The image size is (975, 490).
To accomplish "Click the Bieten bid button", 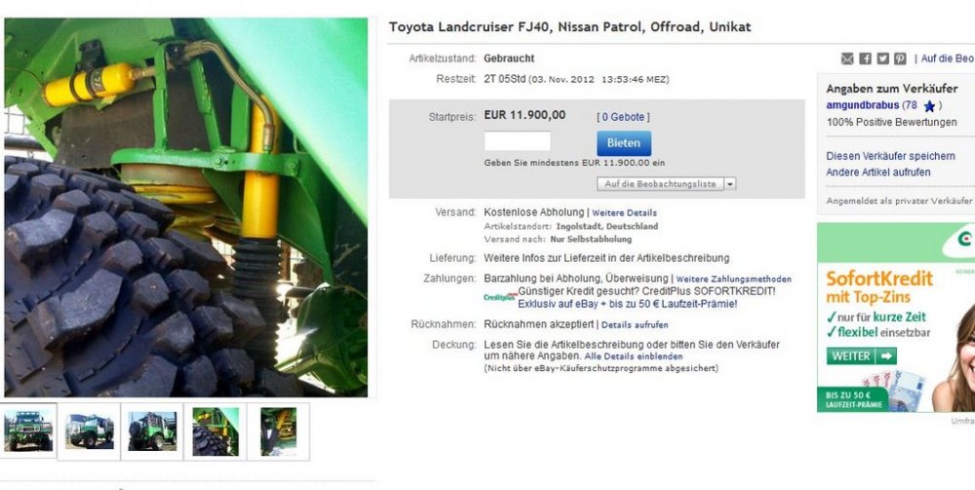I will click(624, 143).
